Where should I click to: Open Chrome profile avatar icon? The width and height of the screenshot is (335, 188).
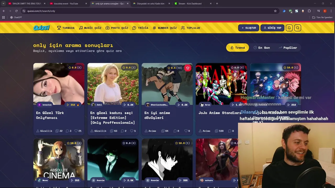[x=325, y=11]
